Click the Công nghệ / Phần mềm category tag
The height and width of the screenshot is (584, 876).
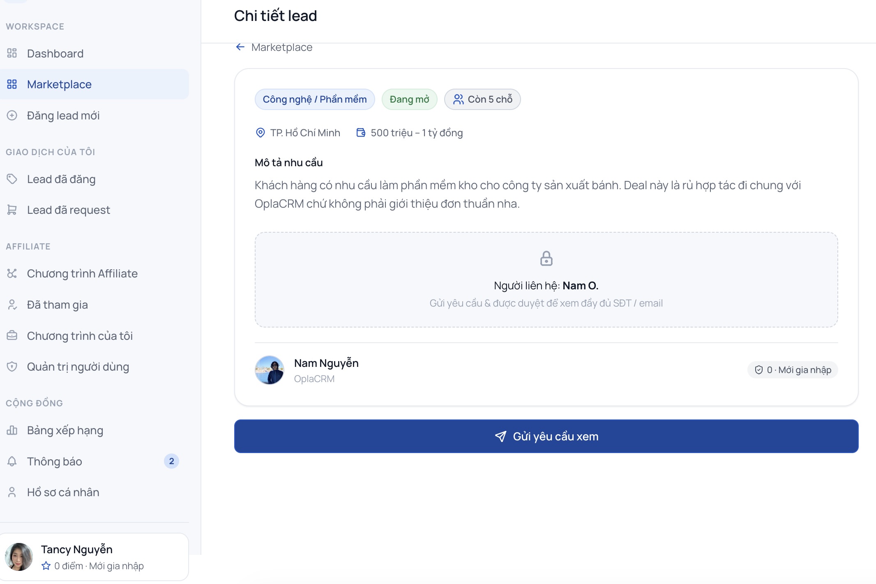(x=315, y=99)
